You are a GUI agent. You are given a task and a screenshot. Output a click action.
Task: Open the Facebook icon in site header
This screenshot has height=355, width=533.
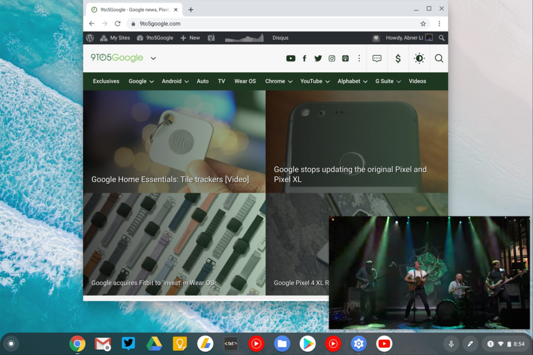(x=304, y=58)
